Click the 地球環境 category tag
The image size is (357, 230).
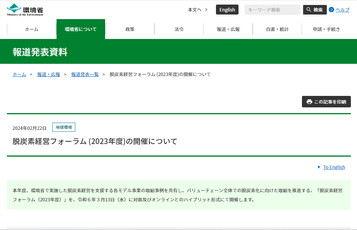click(63, 127)
